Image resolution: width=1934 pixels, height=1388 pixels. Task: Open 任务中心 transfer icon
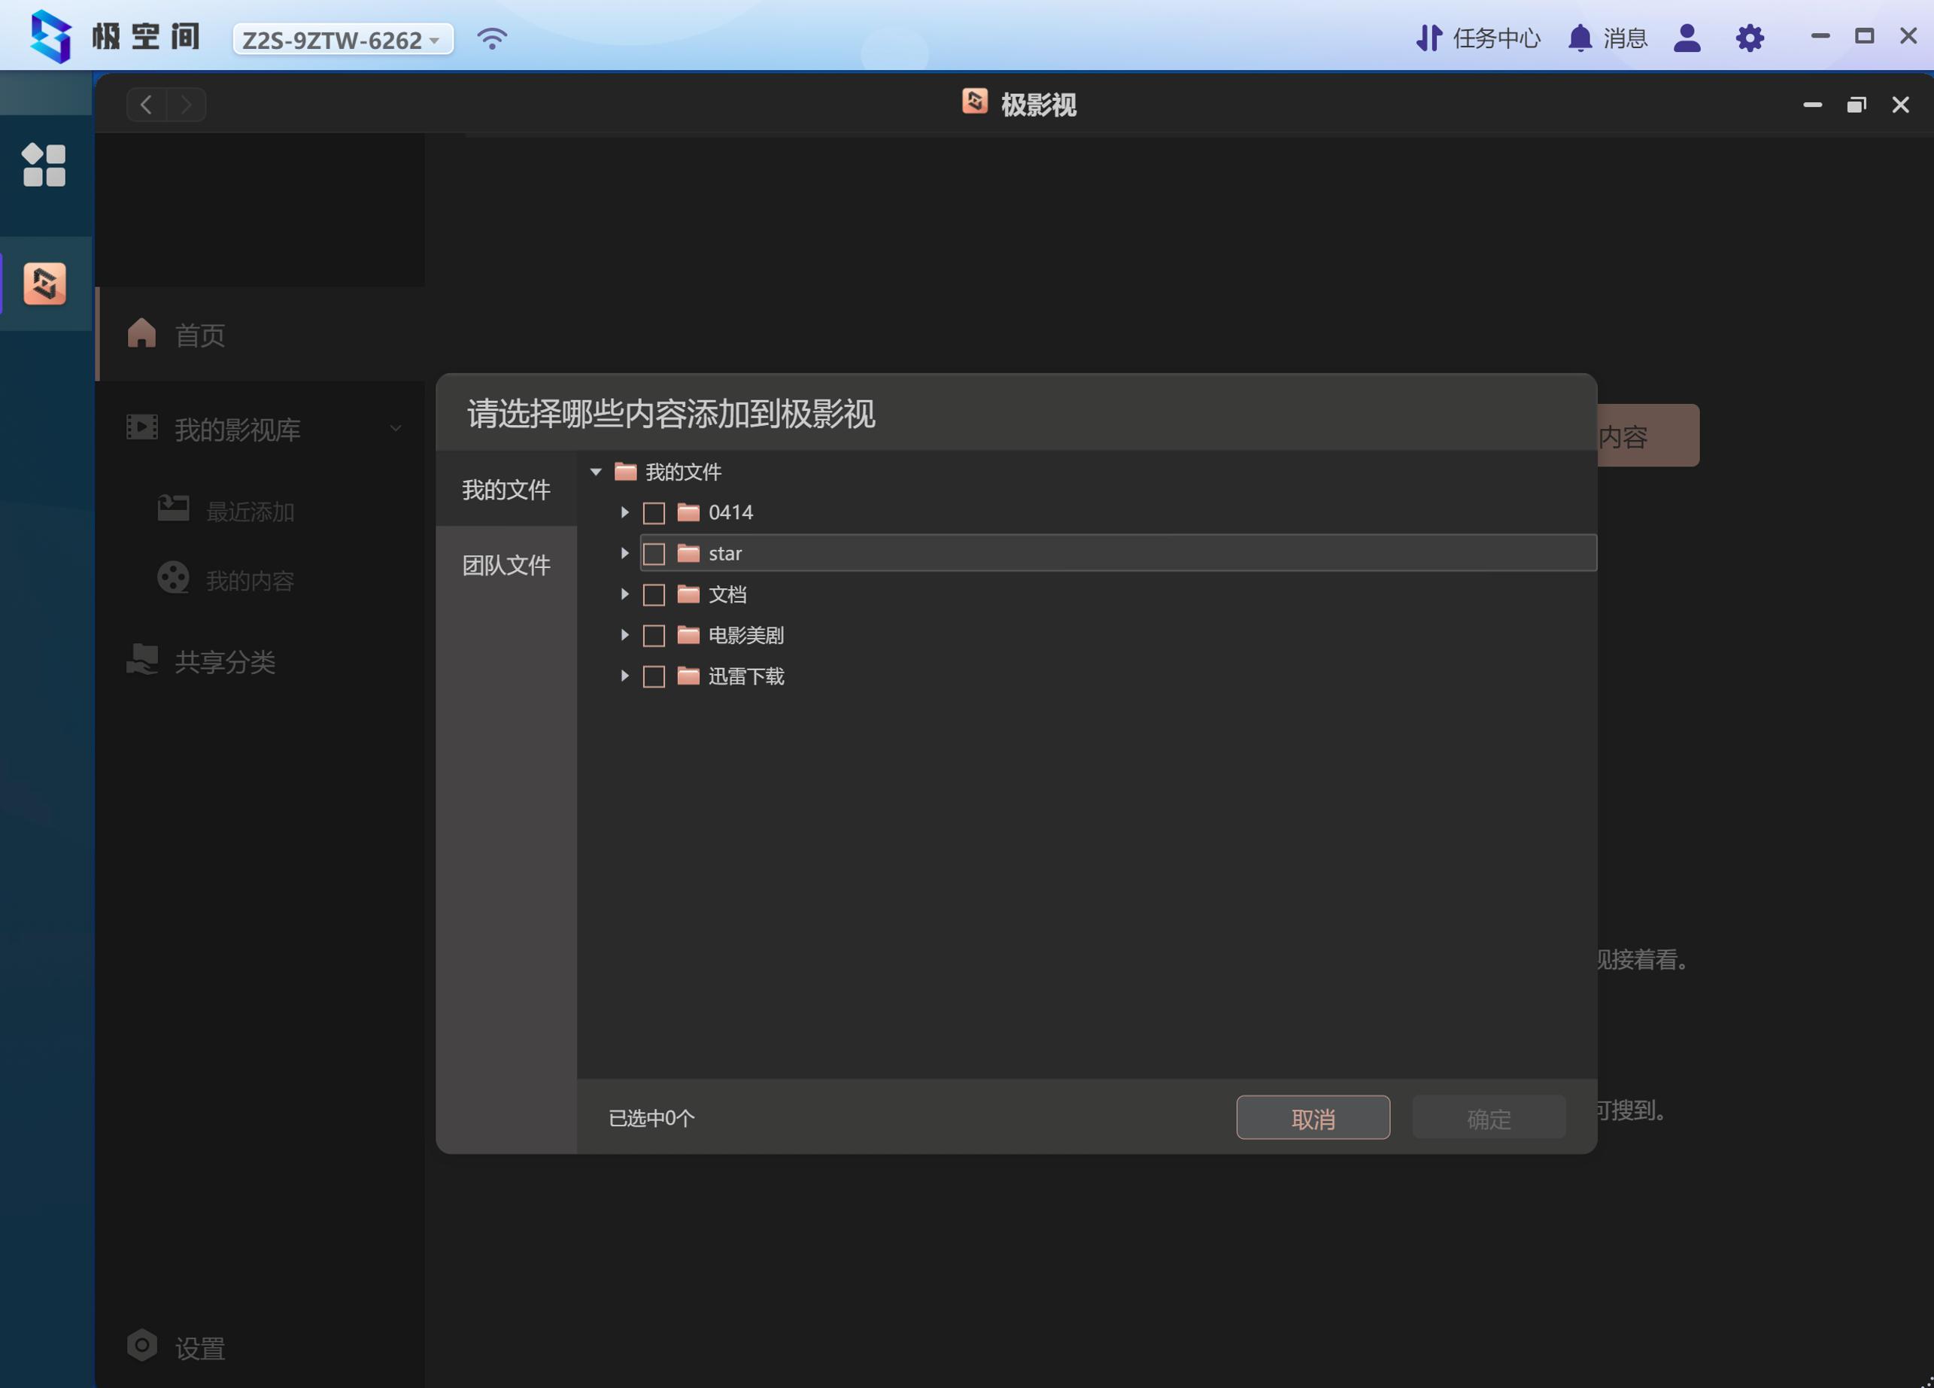point(1428,38)
